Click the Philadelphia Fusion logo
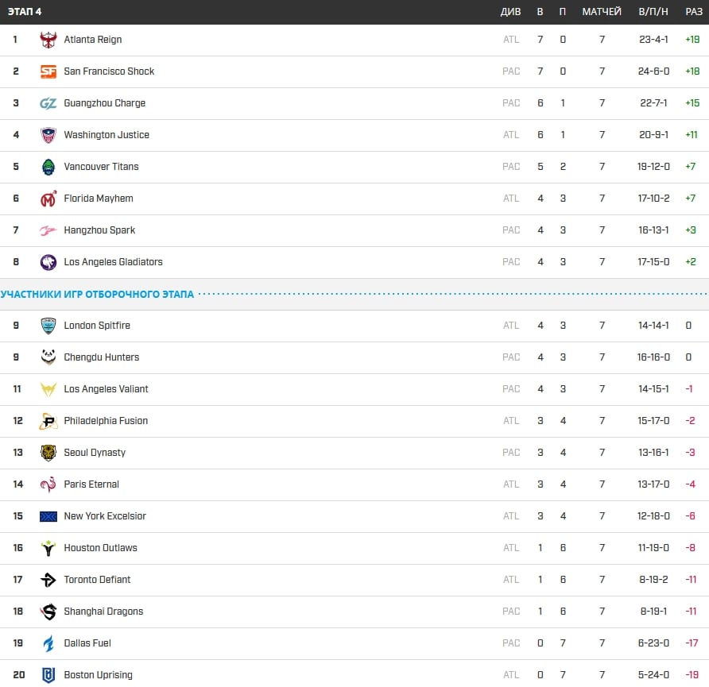The width and height of the screenshot is (709, 687). (48, 421)
